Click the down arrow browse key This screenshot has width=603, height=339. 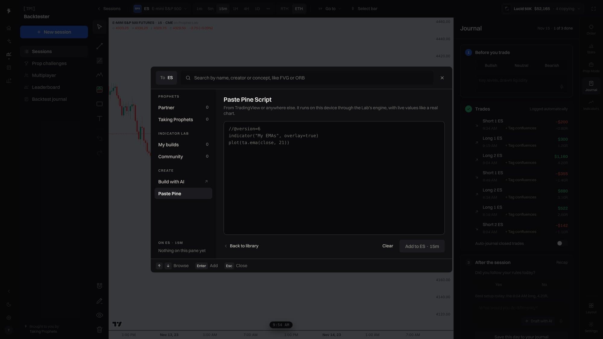coord(168,266)
